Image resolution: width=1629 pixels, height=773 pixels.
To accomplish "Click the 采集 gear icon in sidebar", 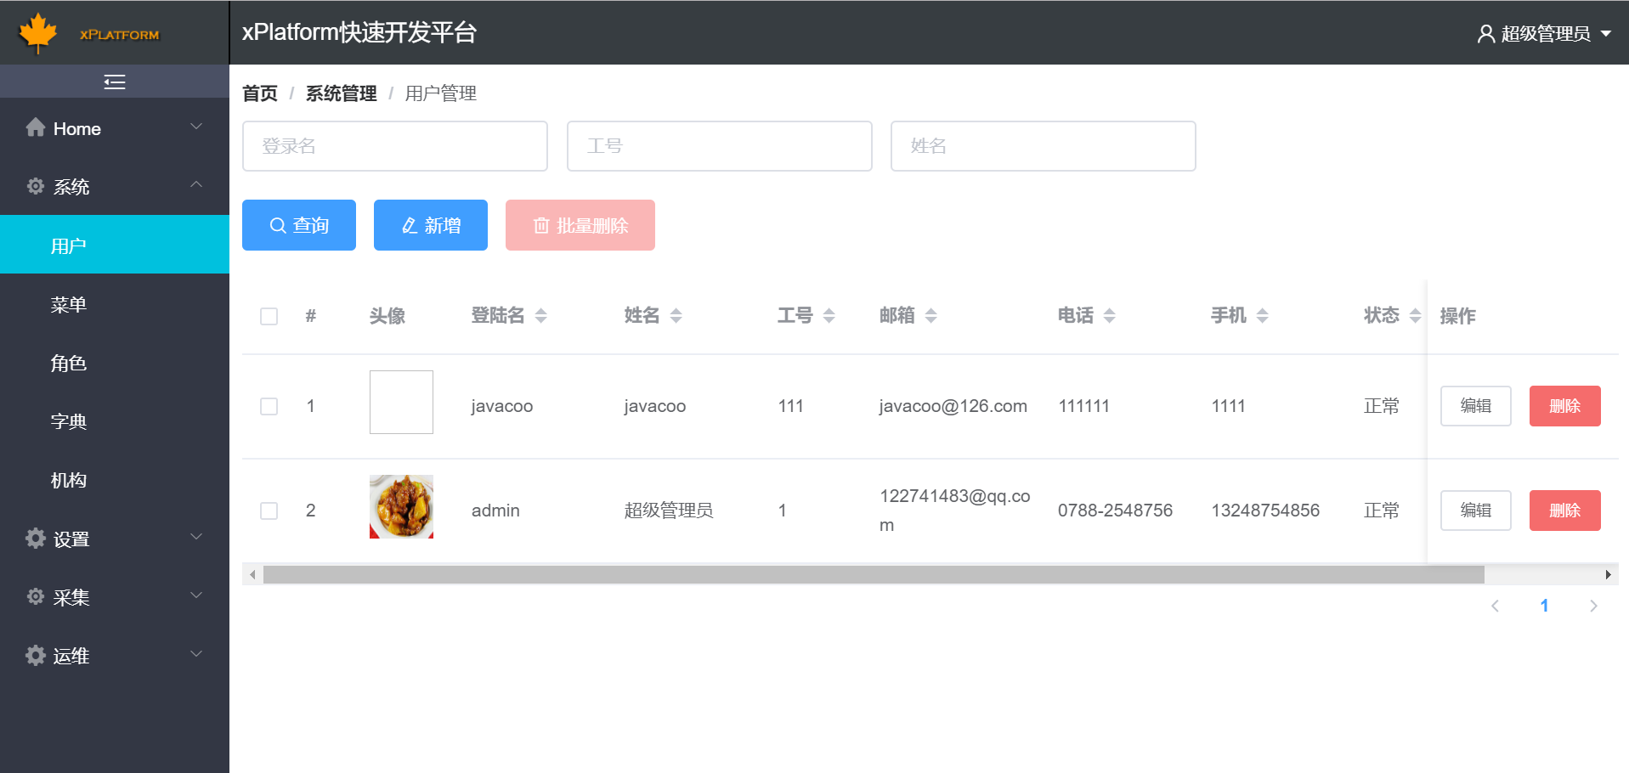I will coord(35,596).
